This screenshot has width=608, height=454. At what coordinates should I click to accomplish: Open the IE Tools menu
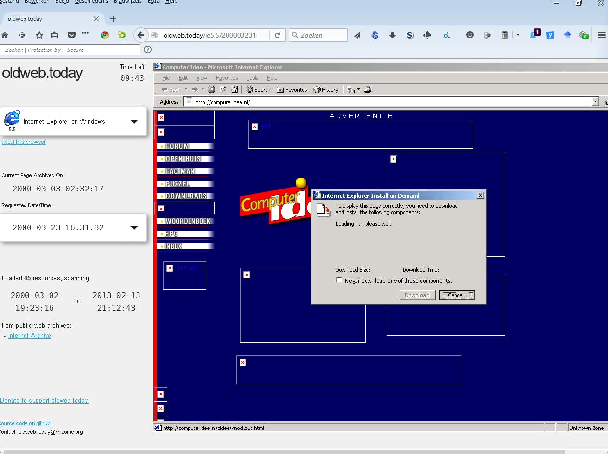point(253,78)
